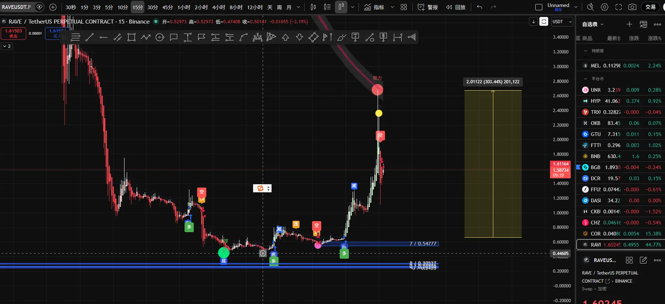This screenshot has height=304, width=665.
Task: Select the rectangle shape drawing tool
Action: pos(132,37)
